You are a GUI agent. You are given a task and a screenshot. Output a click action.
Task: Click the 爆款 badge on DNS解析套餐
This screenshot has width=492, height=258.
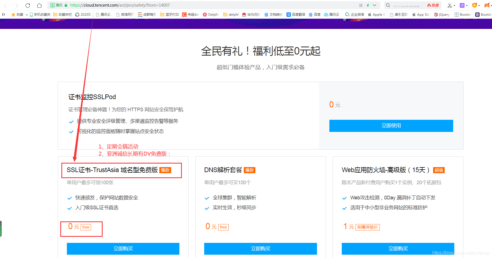coord(250,170)
